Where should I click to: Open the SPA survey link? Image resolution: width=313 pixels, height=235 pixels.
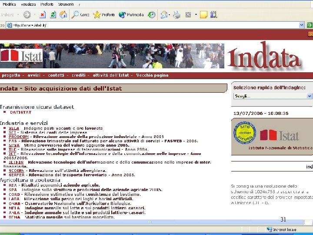pyautogui.click(x=13, y=190)
